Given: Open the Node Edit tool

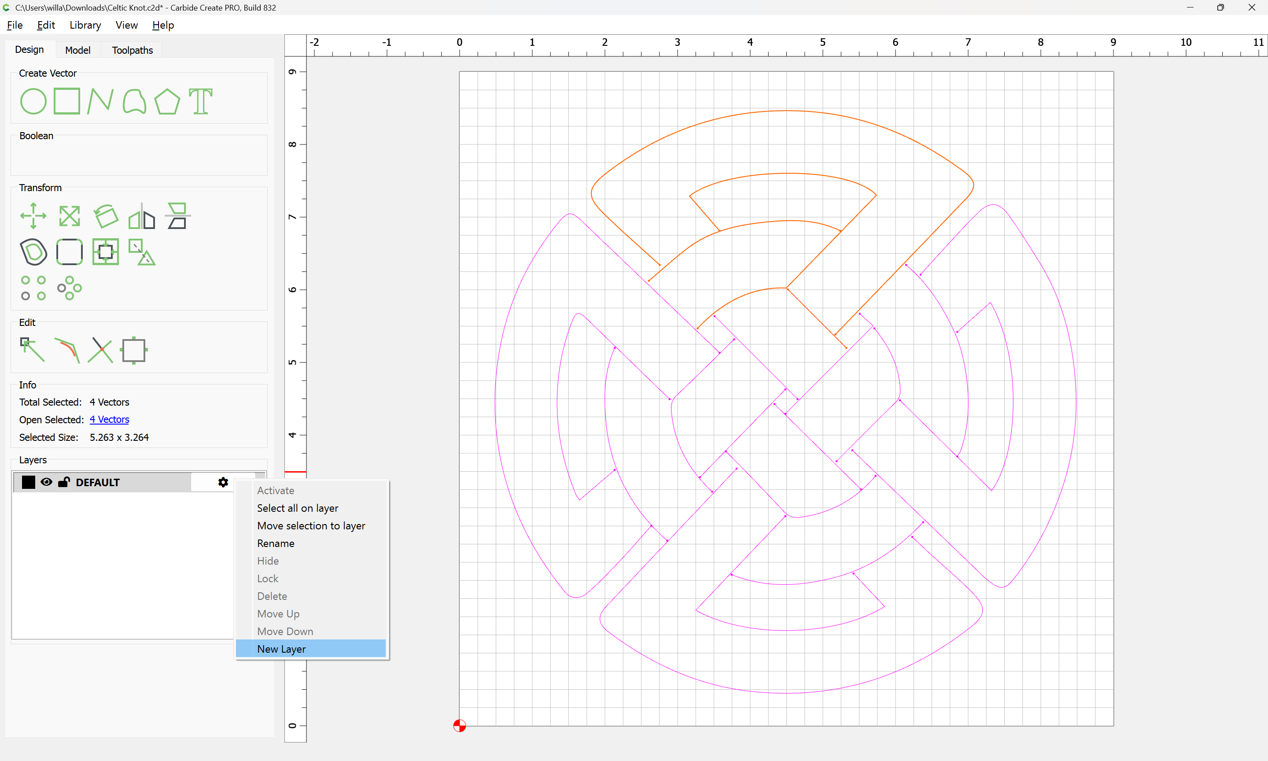Looking at the screenshot, I should click(x=32, y=350).
